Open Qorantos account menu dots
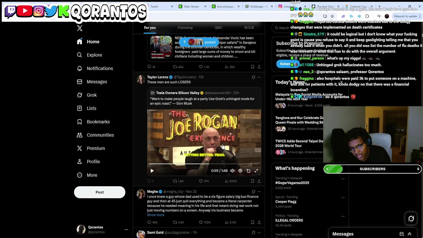The width and height of the screenshot is (423, 238). pos(126,229)
